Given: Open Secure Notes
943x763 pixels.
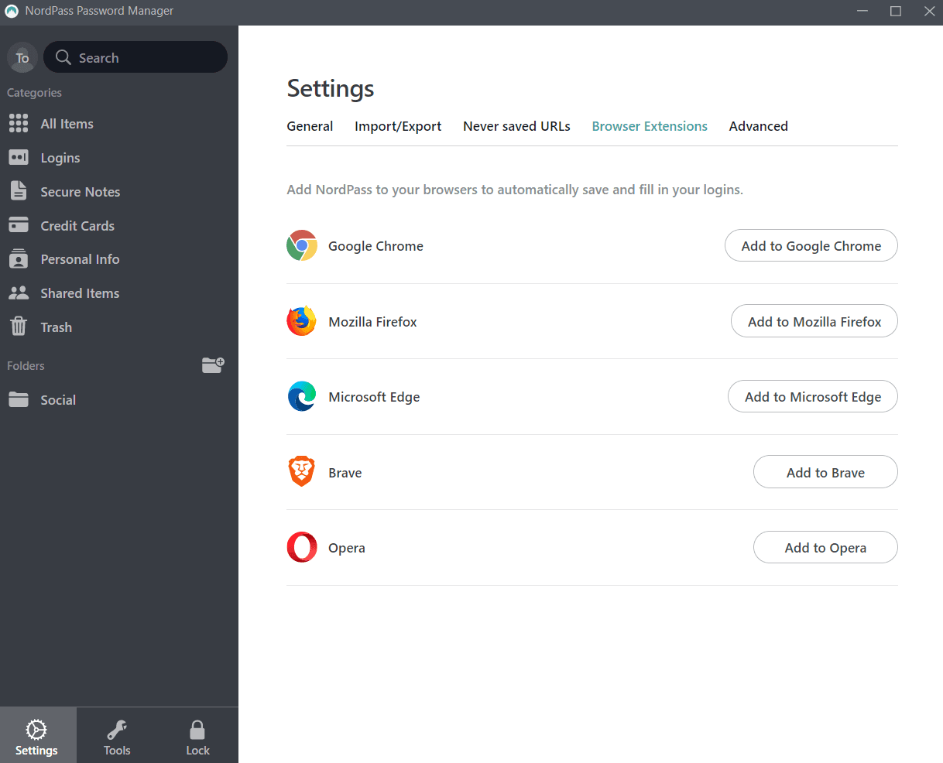Looking at the screenshot, I should (x=80, y=191).
